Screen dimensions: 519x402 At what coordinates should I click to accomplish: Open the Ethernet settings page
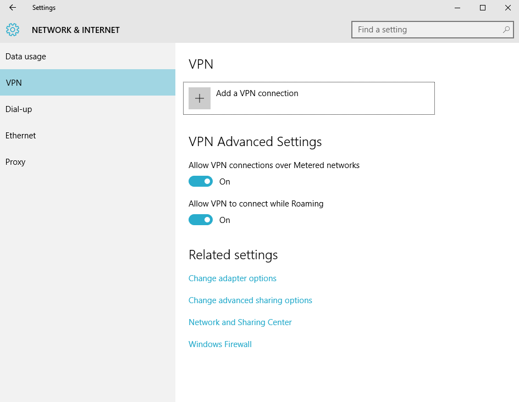[x=20, y=135]
